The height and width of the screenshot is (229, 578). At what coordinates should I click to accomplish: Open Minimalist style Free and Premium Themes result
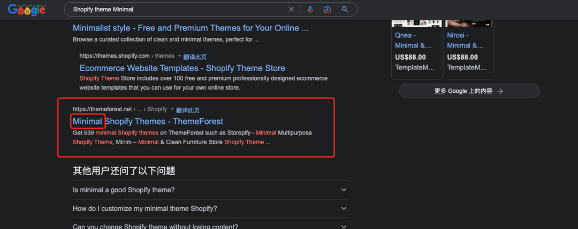pos(191,28)
